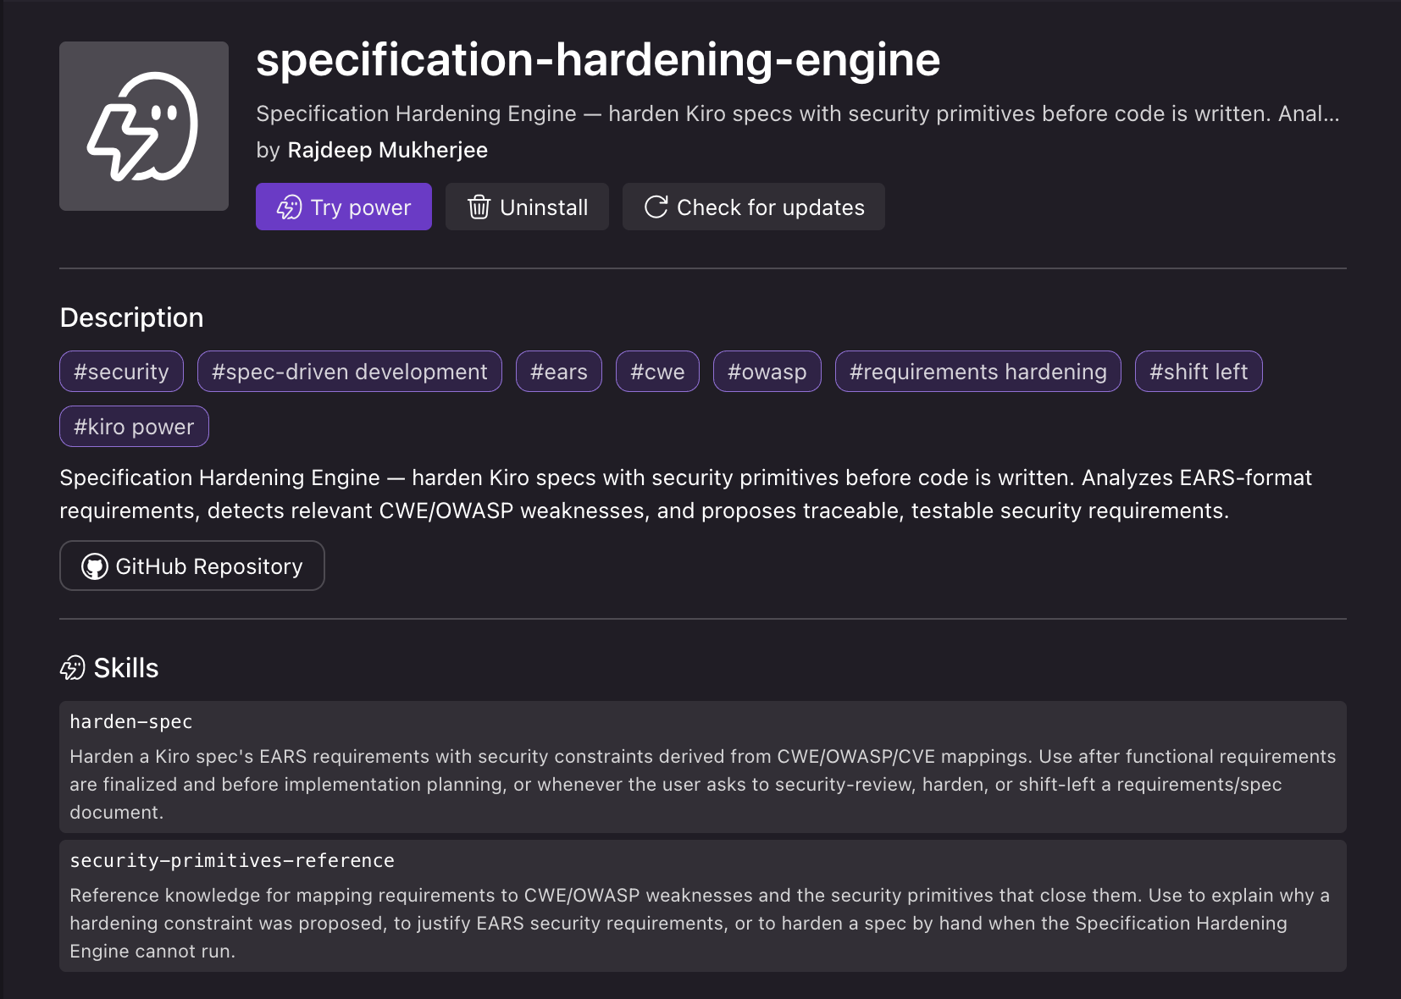
Task: Click author name Rajdeep Mukherjee
Action: (388, 150)
